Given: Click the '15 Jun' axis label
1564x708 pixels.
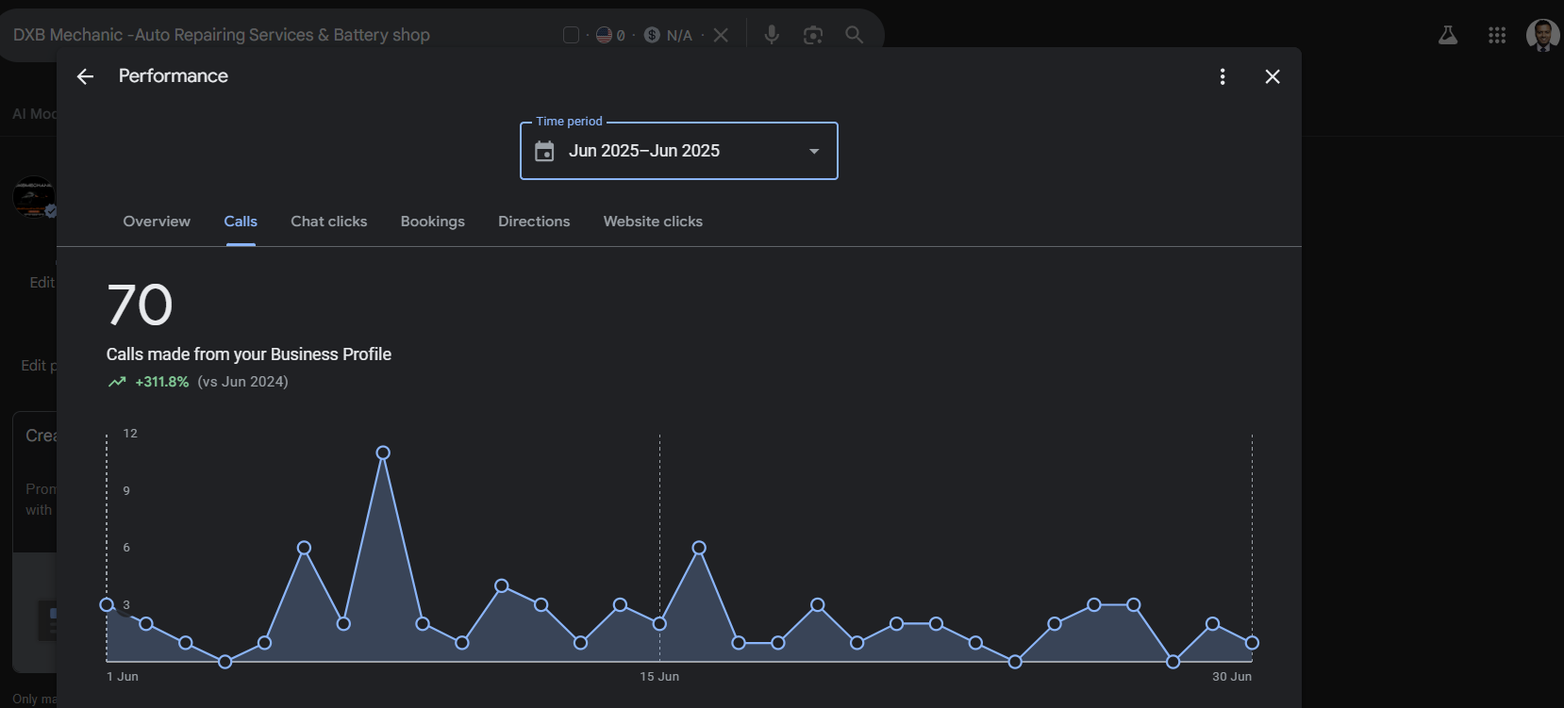Looking at the screenshot, I should coord(659,677).
